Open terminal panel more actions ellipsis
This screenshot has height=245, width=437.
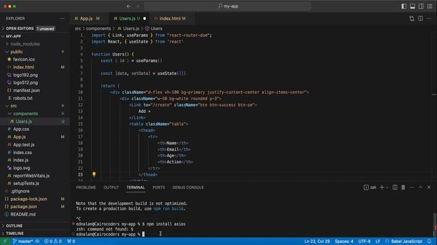click(412, 188)
